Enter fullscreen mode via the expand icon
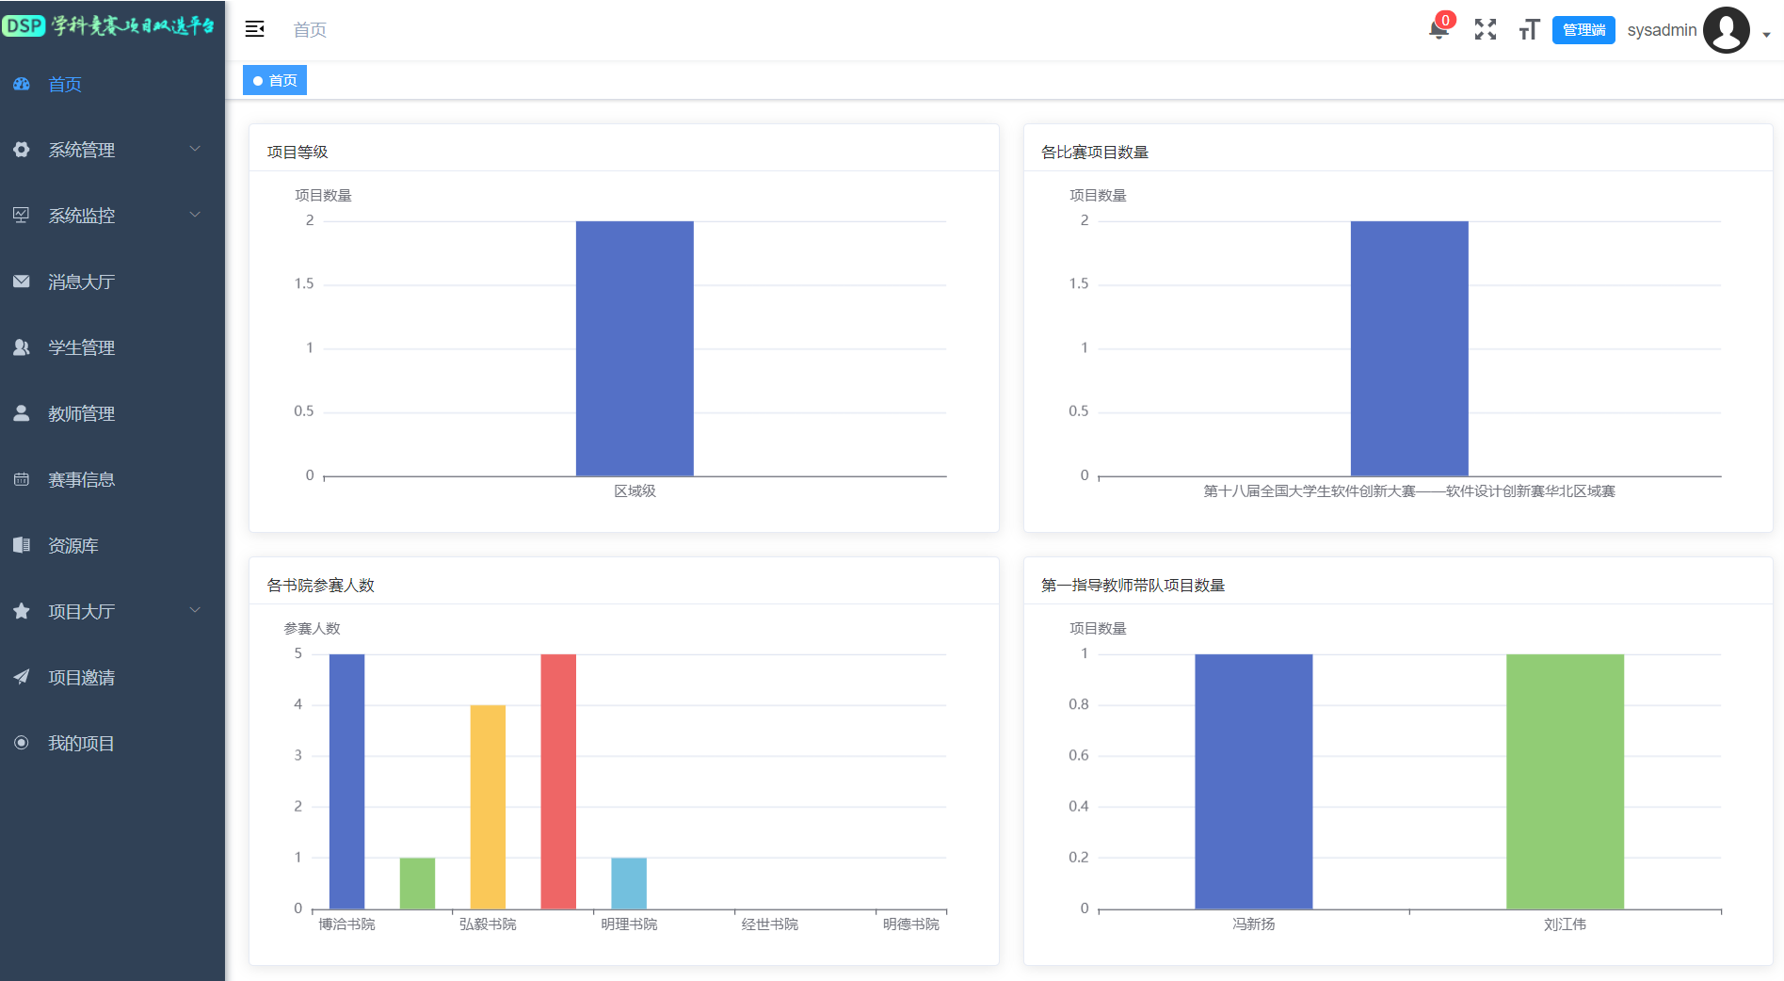 click(1485, 30)
